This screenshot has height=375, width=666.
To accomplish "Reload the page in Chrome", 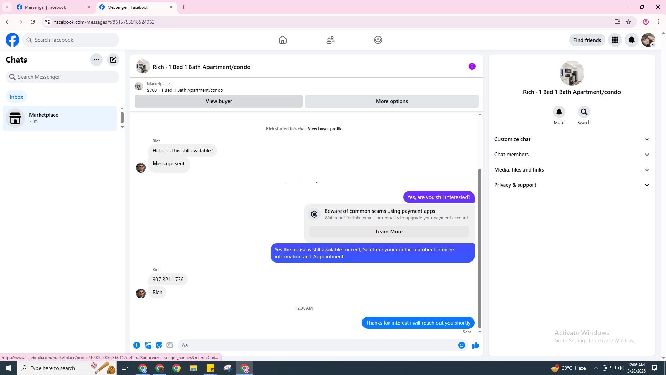I will point(33,22).
